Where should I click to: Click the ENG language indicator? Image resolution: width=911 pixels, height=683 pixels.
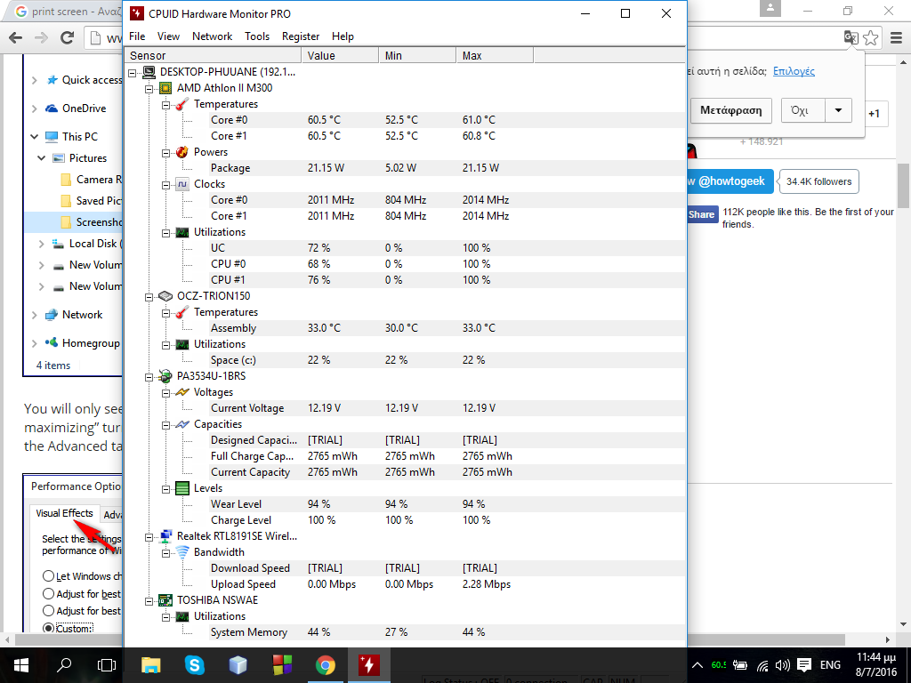(830, 665)
